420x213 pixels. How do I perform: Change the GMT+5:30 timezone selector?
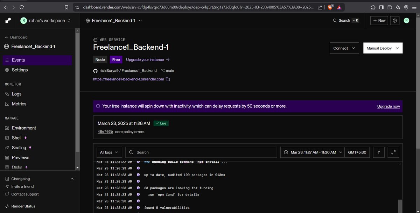(x=357, y=152)
